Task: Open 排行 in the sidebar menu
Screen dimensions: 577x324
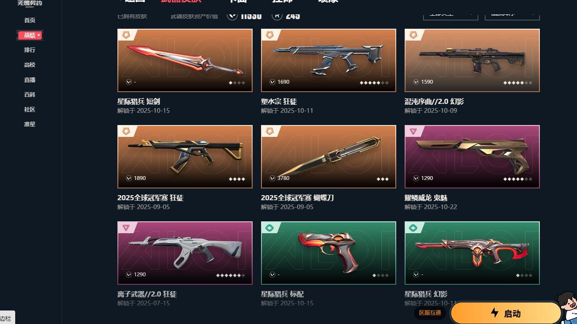Action: point(30,50)
